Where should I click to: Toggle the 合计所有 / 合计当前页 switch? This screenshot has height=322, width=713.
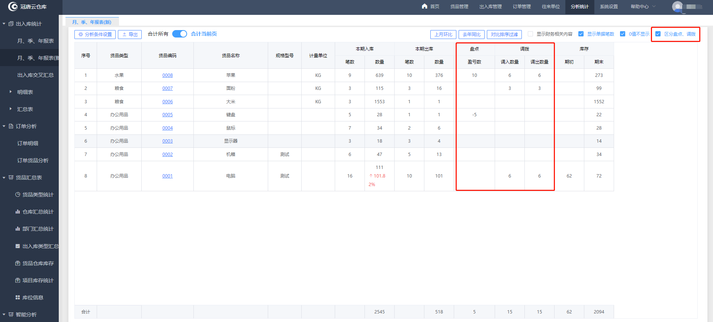pos(180,34)
